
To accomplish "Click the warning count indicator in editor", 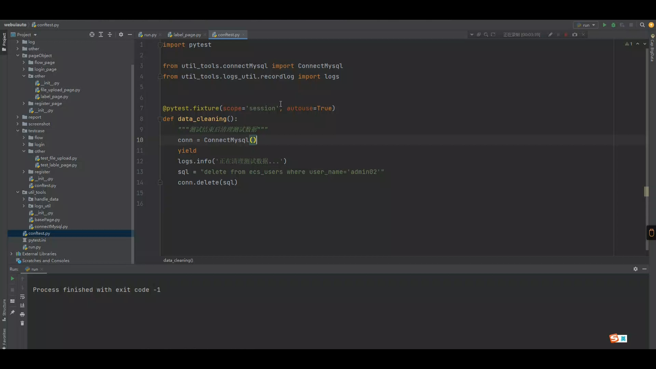I will pyautogui.click(x=629, y=44).
